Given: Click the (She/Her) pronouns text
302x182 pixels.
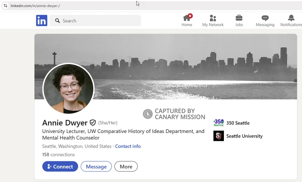Looking at the screenshot, I should pos(108,123).
